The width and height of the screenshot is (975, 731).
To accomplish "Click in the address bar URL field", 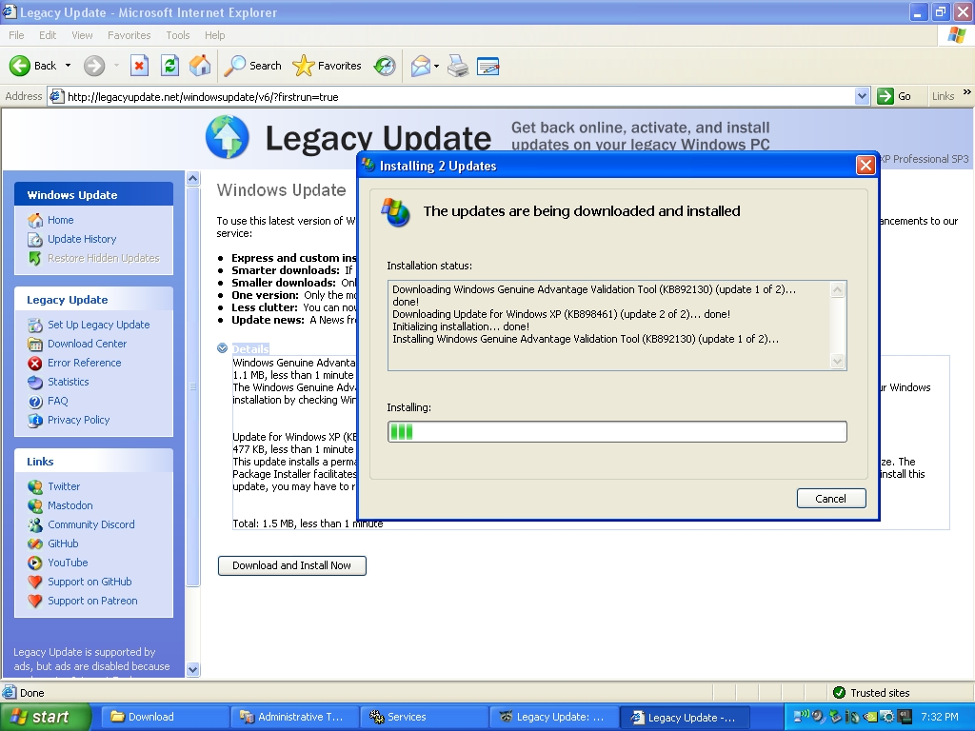I will (459, 96).
